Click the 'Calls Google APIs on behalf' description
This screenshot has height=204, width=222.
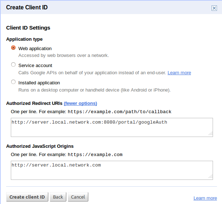(92, 73)
